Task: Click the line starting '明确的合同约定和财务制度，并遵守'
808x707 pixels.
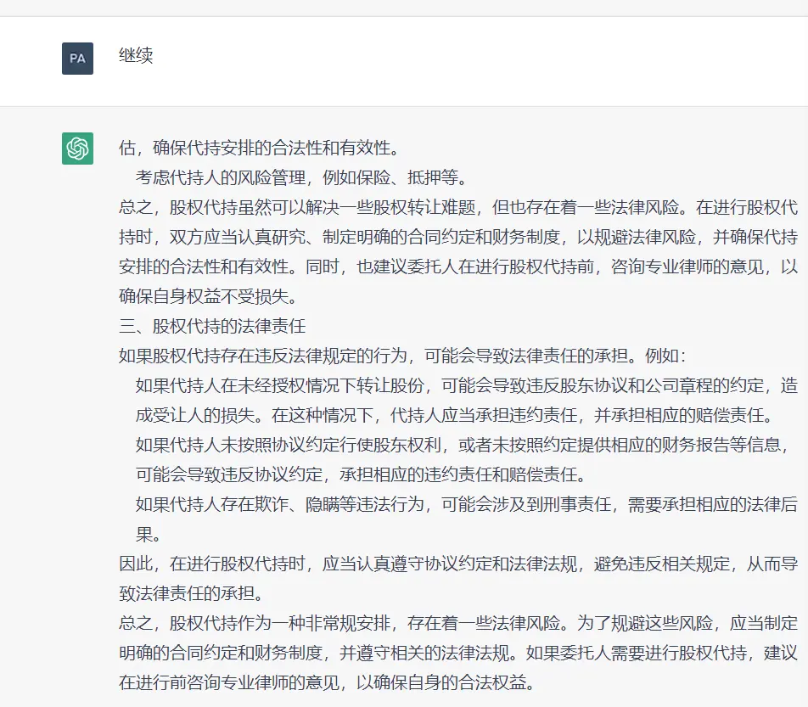Action: [x=458, y=653]
